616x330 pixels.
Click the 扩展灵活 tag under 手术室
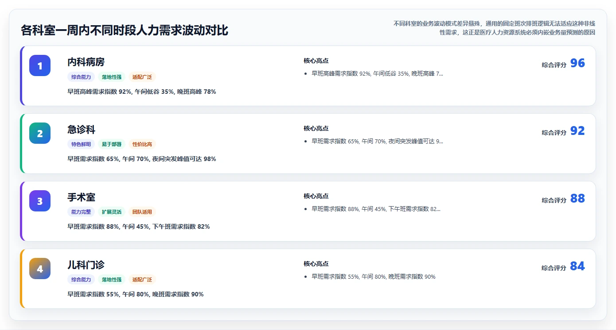pos(112,212)
